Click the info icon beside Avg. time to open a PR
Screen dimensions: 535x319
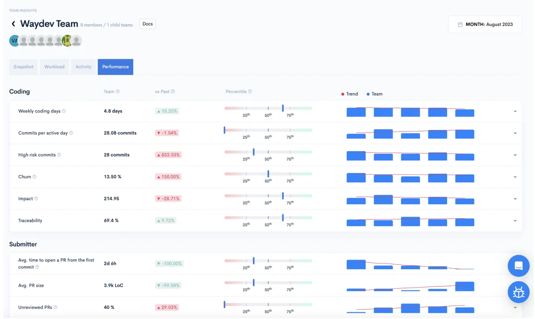pyautogui.click(x=37, y=267)
